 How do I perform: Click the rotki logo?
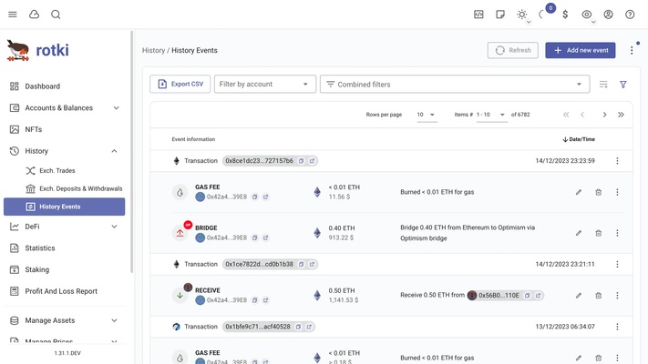click(38, 50)
